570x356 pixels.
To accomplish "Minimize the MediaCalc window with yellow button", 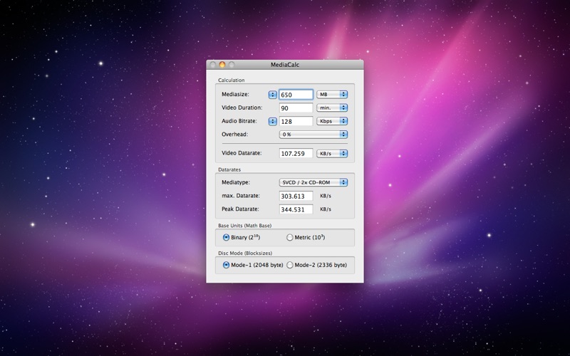I will [x=222, y=65].
